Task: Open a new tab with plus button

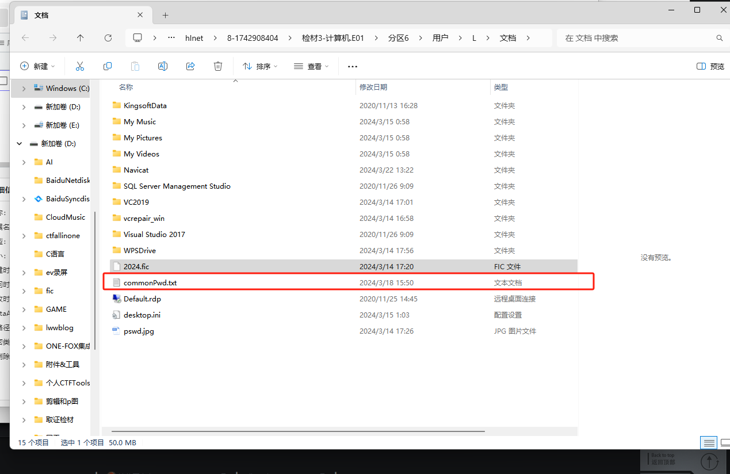Action: click(166, 16)
